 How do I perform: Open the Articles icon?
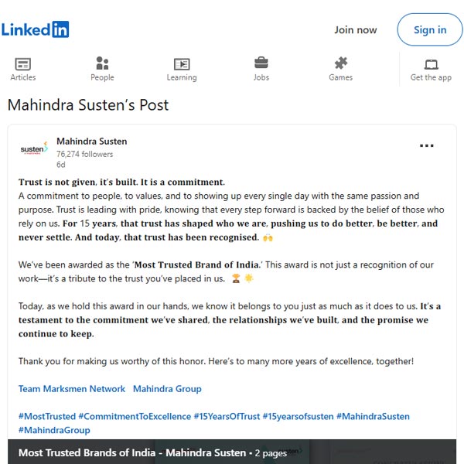[x=22, y=64]
